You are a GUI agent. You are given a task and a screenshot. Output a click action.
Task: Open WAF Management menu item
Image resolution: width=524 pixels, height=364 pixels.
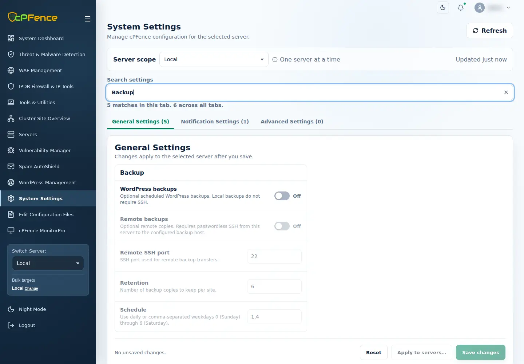click(x=48, y=70)
